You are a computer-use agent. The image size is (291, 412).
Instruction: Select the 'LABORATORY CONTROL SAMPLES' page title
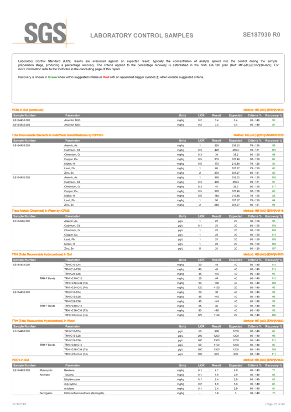141,36
